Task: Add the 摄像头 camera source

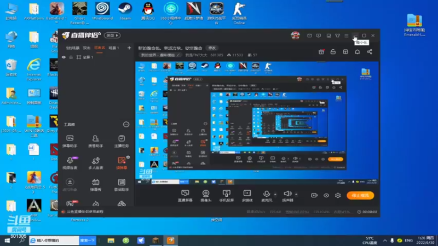Action: point(206,196)
